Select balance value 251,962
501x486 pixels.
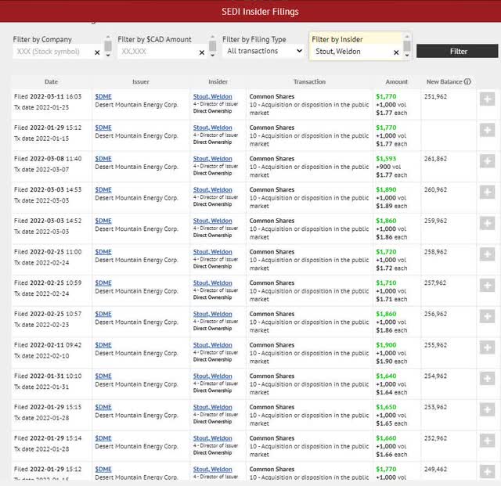click(435, 96)
